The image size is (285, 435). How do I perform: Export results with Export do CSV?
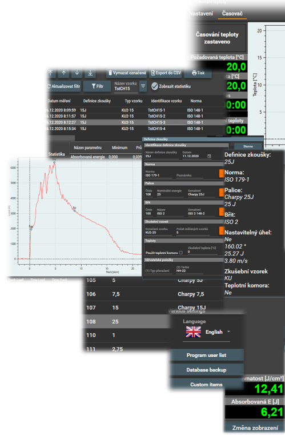point(166,73)
